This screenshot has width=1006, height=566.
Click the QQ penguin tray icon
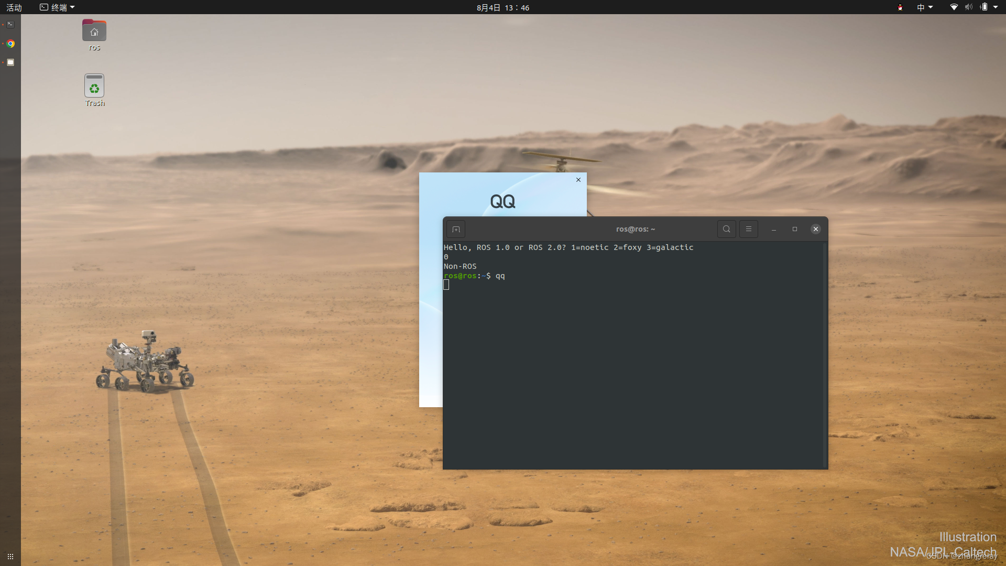click(899, 7)
